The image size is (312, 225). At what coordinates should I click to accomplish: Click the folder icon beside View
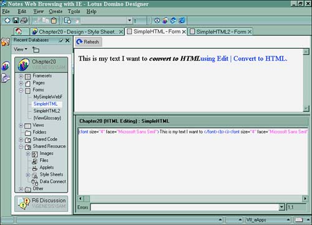tap(36, 49)
